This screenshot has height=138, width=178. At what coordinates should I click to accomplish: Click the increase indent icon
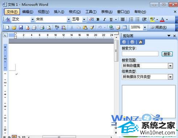pyautogui.click(x=144, y=20)
